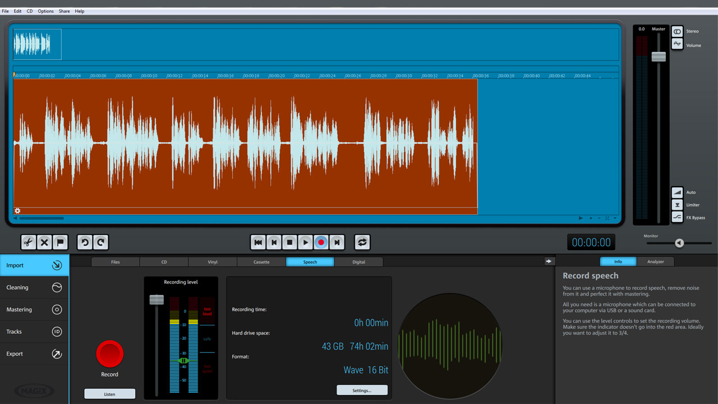Toggle loop playback mode

click(362, 242)
